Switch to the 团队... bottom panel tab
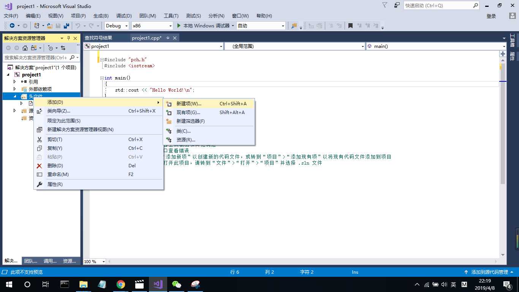 (x=31, y=261)
